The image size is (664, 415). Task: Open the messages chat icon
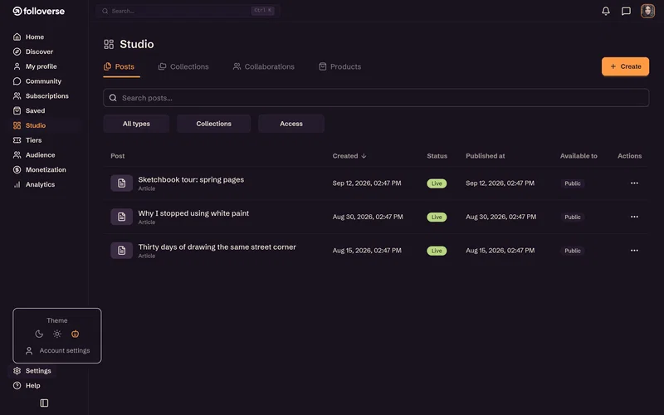click(x=626, y=11)
